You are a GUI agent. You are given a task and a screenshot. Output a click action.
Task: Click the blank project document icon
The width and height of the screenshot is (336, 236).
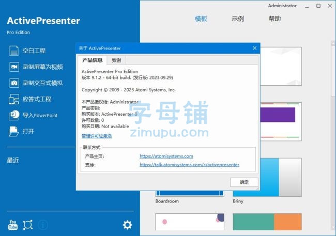coord(14,51)
